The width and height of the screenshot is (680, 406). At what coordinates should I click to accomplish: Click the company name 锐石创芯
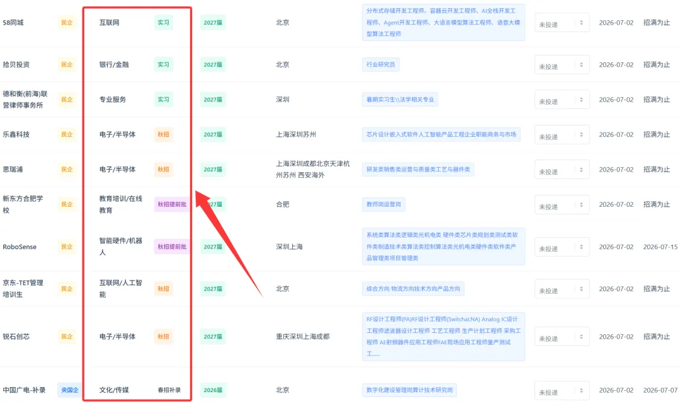coord(16,337)
